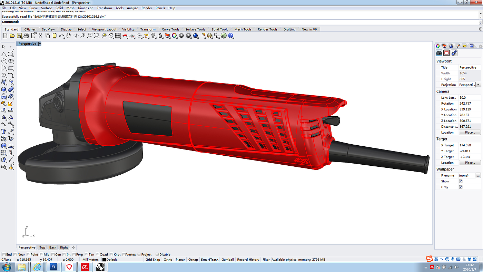Click the four-viewport layout icon
The height and width of the screenshot is (272, 483).
coord(118,36)
